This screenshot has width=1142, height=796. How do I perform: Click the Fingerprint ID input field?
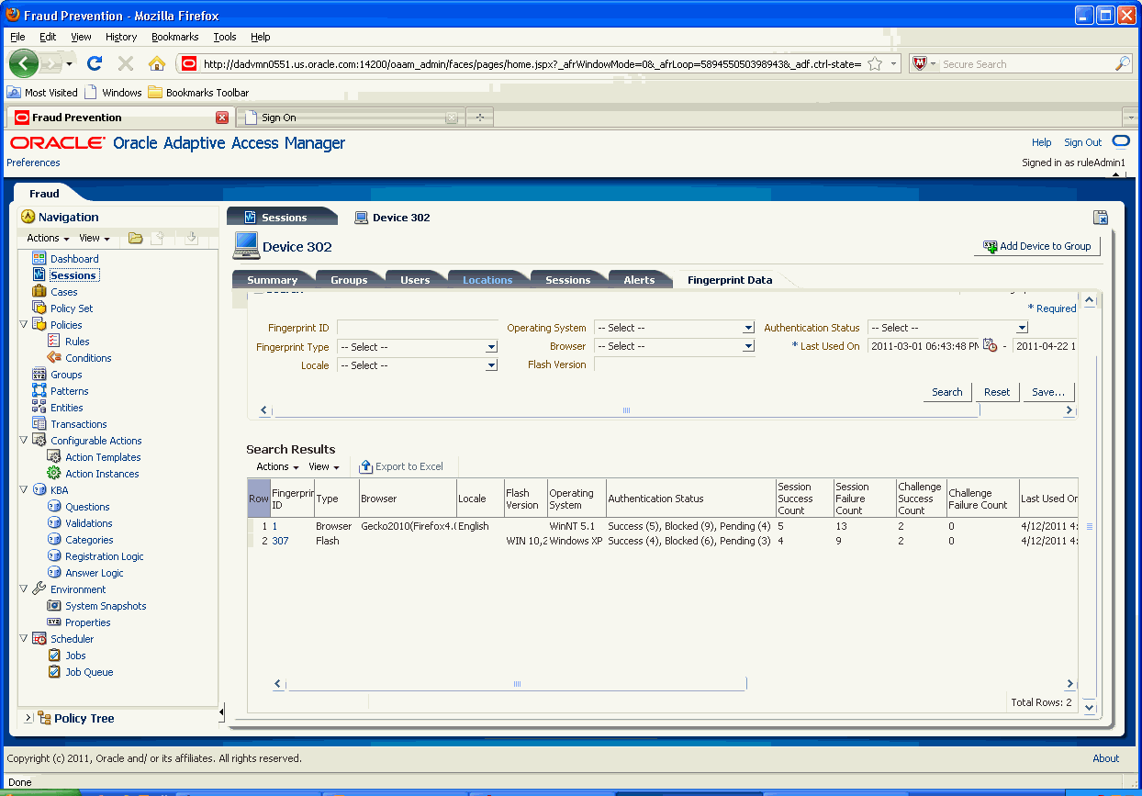coord(418,328)
